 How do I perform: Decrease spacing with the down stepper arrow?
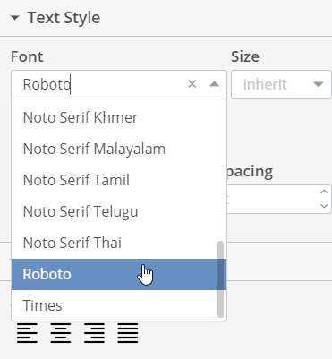tap(324, 206)
